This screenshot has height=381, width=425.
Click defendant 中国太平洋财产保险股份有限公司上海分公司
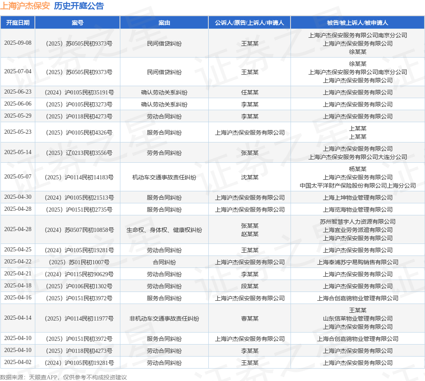click(x=357, y=186)
